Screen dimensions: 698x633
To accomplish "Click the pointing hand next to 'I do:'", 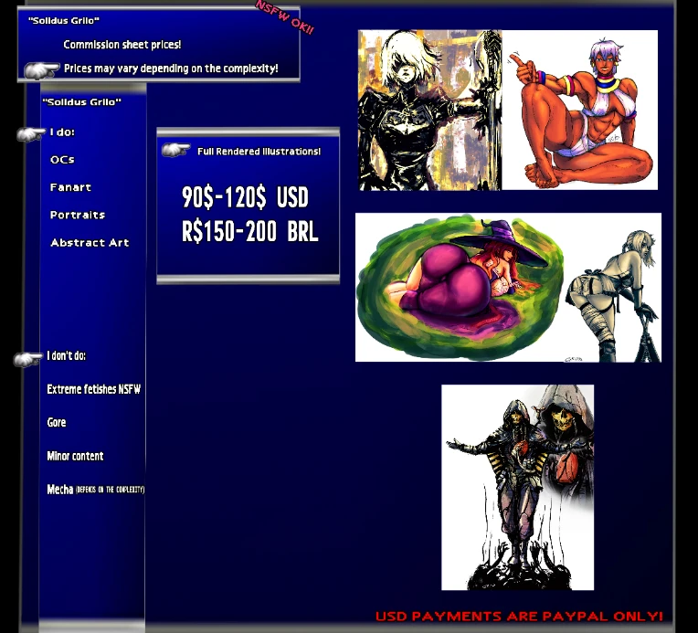I will tap(31, 133).
